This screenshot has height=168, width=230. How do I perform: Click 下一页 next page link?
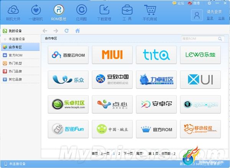(x=128, y=153)
